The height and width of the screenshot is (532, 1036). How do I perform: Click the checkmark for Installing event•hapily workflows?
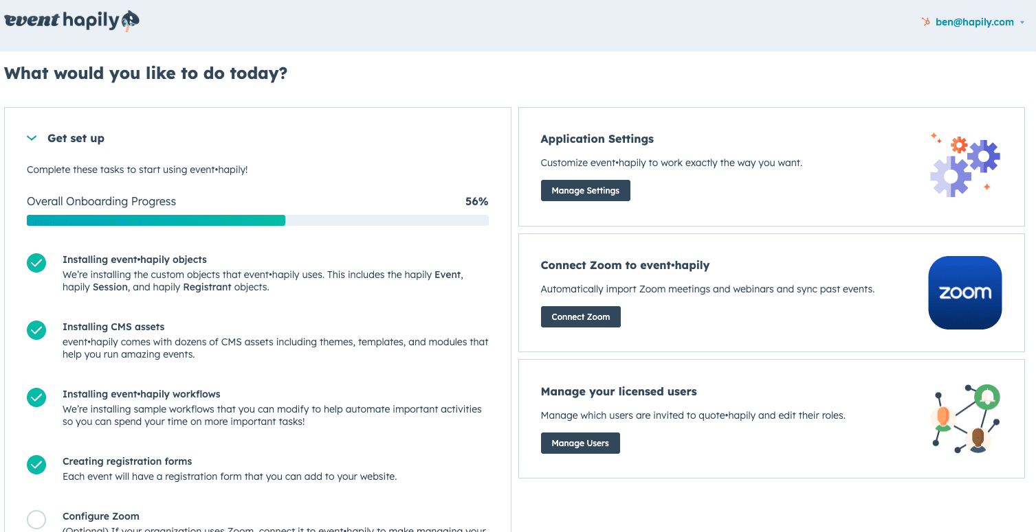(x=36, y=397)
